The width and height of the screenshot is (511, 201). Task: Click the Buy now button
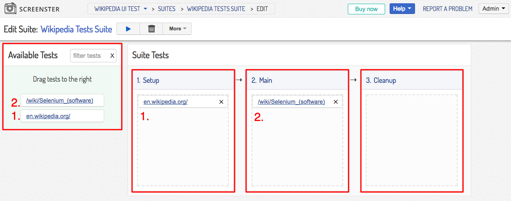(x=366, y=9)
